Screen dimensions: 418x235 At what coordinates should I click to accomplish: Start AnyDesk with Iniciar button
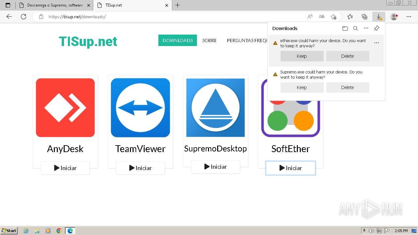[65, 168]
